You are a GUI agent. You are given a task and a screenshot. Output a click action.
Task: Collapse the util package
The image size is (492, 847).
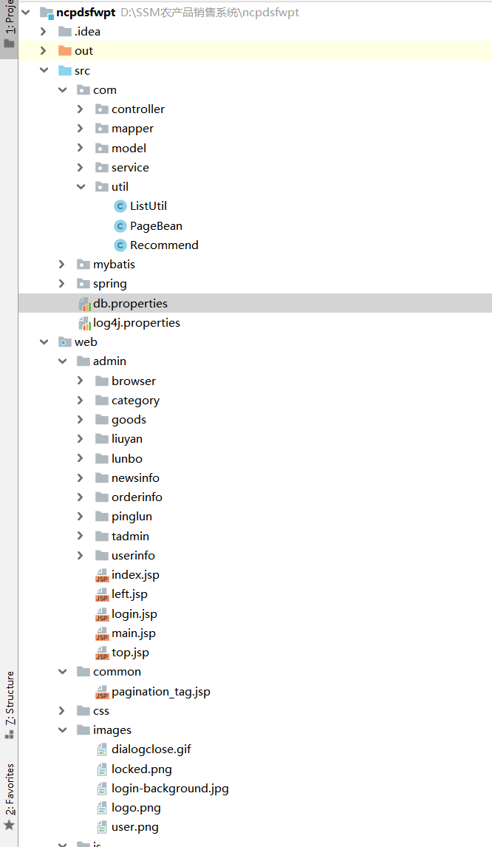click(81, 187)
